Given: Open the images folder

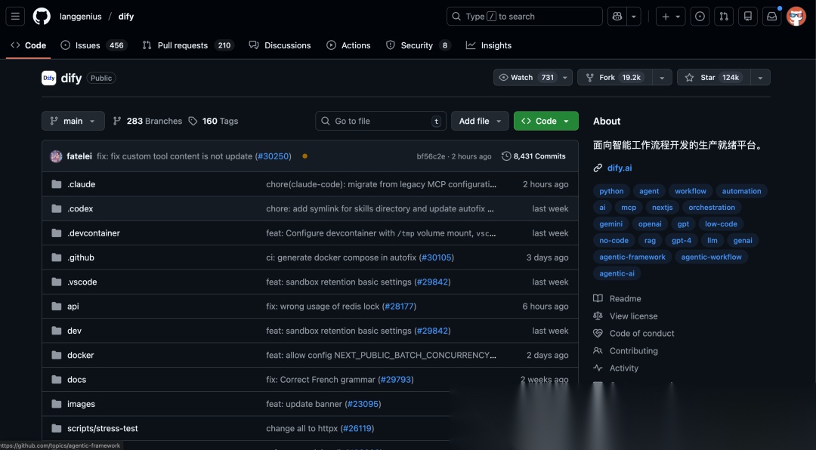Looking at the screenshot, I should coord(81,404).
